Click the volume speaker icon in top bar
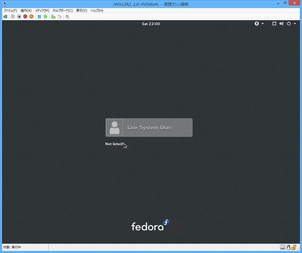 (281, 24)
